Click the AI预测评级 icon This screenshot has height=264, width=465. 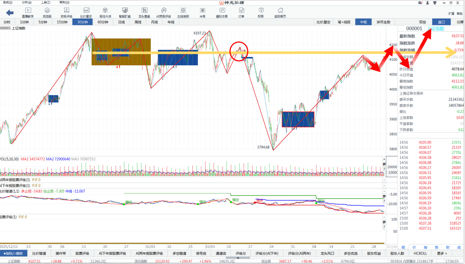click(163, 13)
